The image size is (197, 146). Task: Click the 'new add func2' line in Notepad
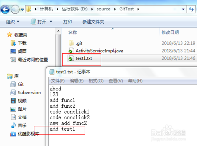tap(68, 123)
